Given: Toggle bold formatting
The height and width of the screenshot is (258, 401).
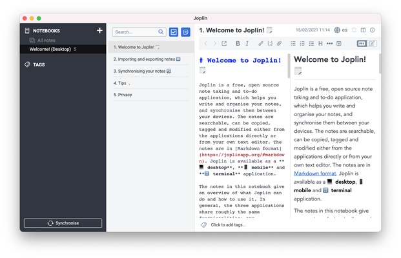Looking at the screenshot, I should pos(238,44).
